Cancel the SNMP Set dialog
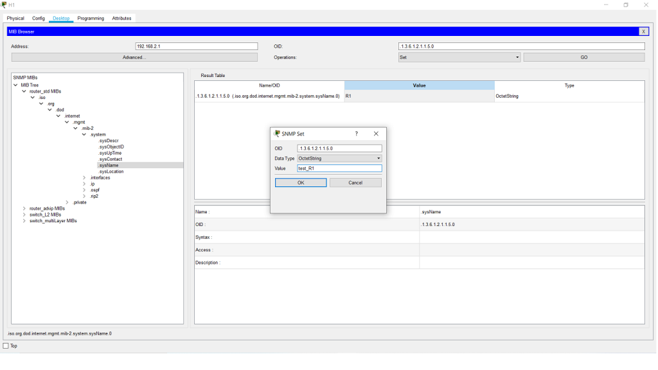The height and width of the screenshot is (370, 658). point(355,182)
